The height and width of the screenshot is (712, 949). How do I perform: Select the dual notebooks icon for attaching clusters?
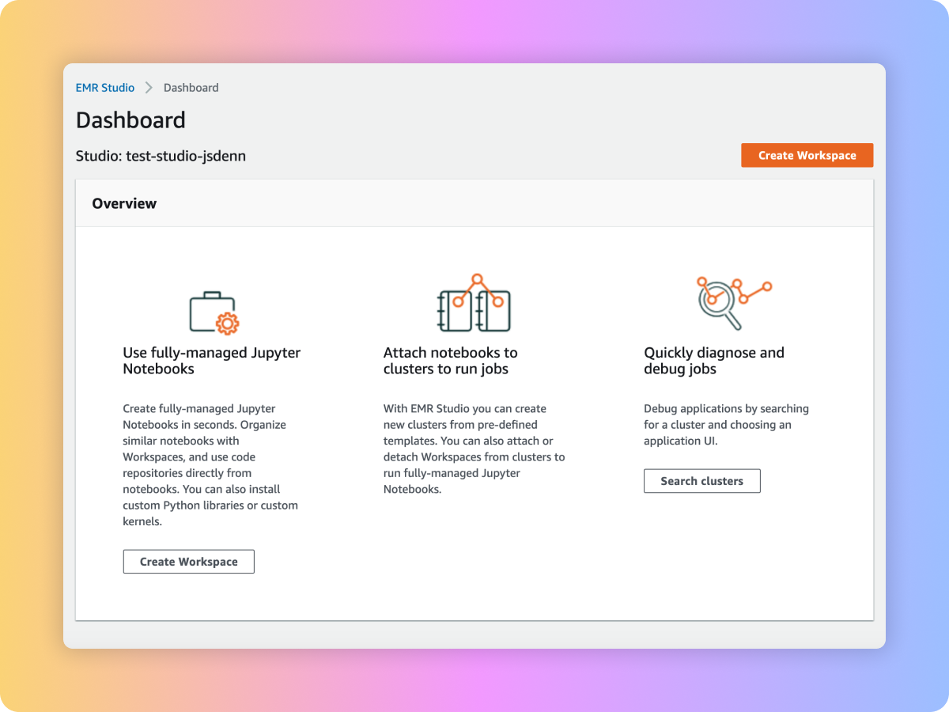click(473, 305)
